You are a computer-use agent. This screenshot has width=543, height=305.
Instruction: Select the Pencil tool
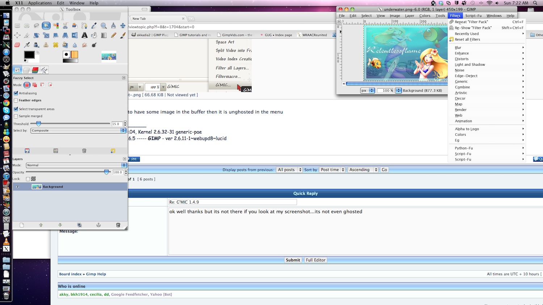click(x=113, y=35)
